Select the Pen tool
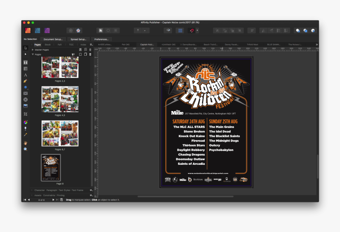Screen dimensions: 340x232 [25, 81]
